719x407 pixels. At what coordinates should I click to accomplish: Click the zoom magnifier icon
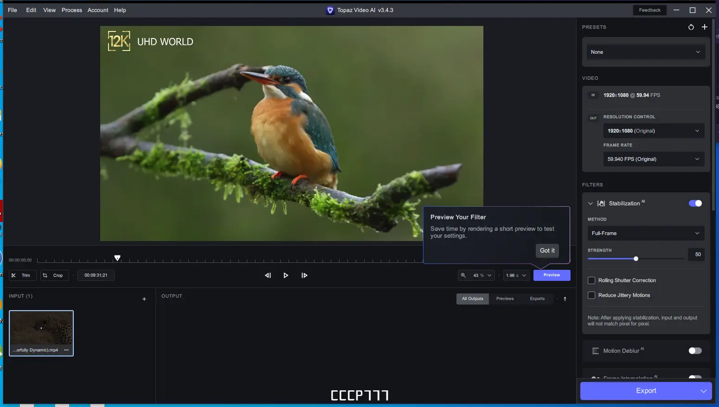(x=463, y=275)
